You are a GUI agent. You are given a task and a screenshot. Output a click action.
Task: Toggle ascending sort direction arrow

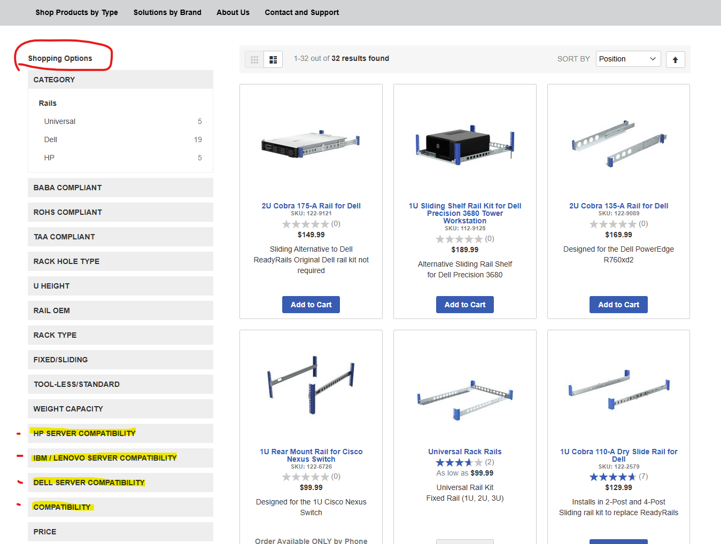tap(676, 59)
